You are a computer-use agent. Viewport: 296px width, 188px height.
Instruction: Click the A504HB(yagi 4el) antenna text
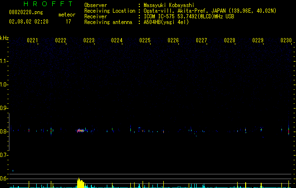(x=166, y=22)
